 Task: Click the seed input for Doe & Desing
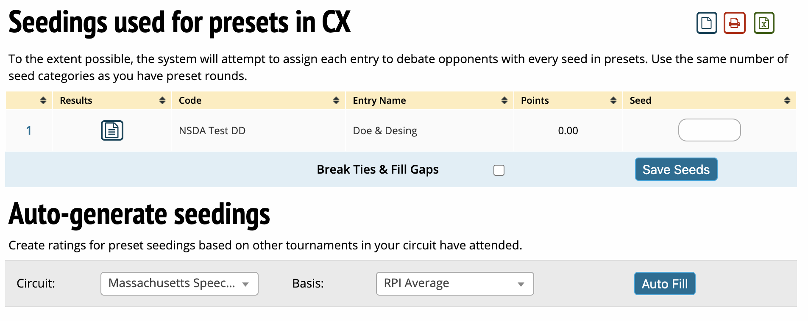[x=709, y=130]
